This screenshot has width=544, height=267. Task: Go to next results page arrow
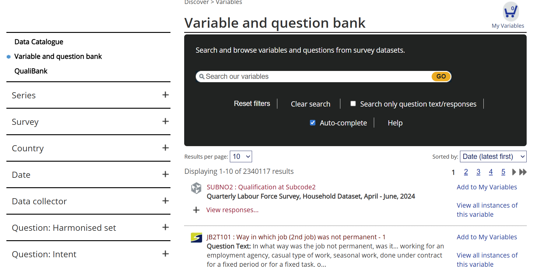[x=514, y=172]
